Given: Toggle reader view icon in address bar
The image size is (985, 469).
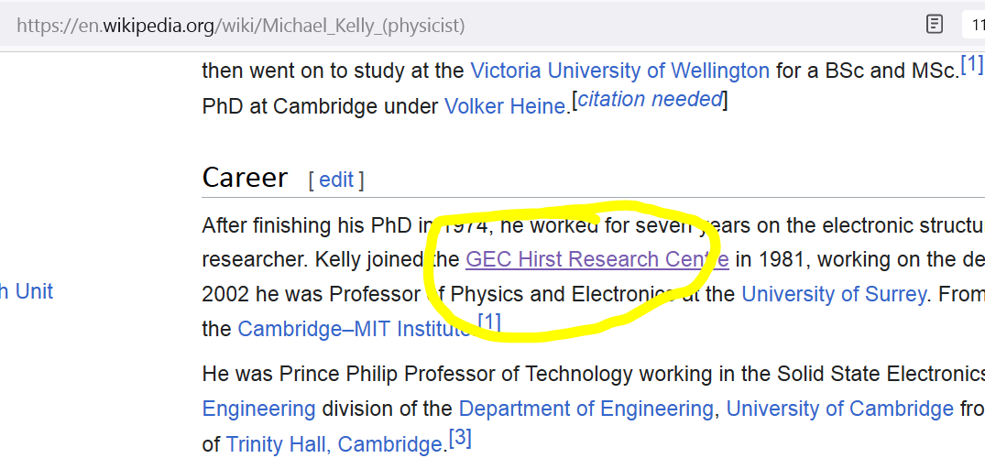Looking at the screenshot, I should pyautogui.click(x=935, y=25).
